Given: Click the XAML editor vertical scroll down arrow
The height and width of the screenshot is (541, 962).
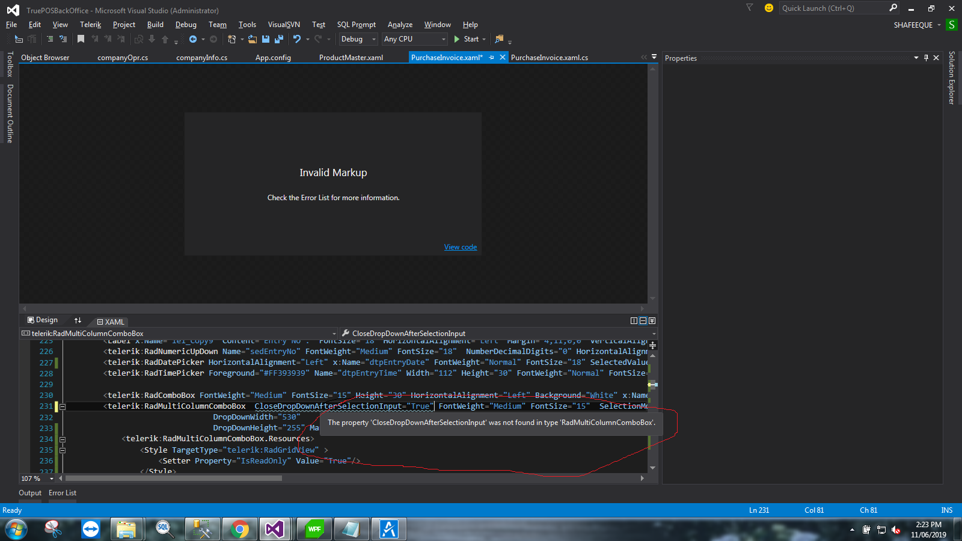Looking at the screenshot, I should click(652, 468).
